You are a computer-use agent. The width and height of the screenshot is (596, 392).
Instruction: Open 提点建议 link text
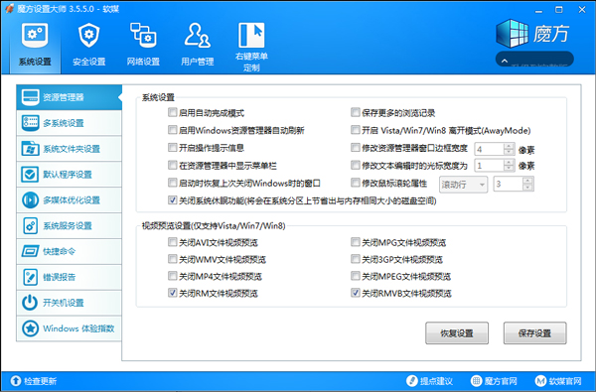[x=436, y=381]
